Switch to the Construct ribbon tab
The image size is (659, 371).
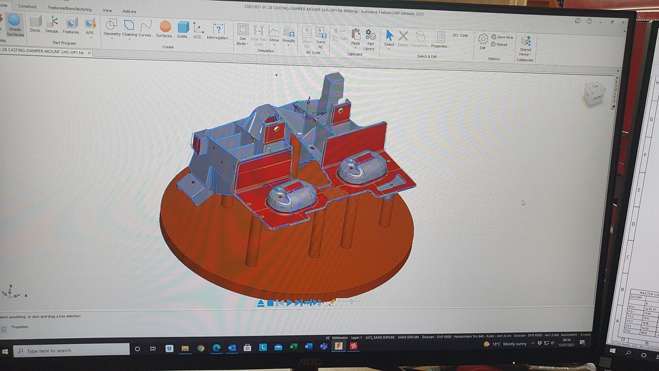27,6
